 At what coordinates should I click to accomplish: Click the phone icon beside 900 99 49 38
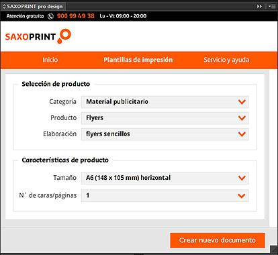click(51, 16)
